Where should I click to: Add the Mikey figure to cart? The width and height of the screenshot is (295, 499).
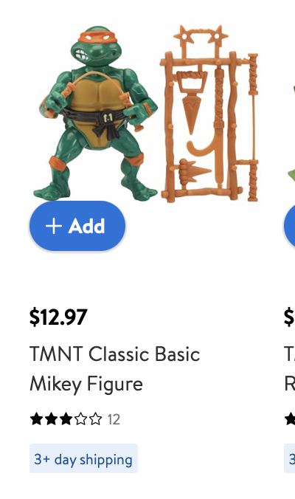click(77, 226)
